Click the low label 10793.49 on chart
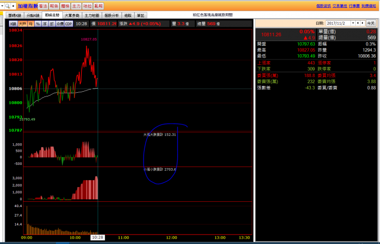This screenshot has width=380, height=244. tap(27, 119)
